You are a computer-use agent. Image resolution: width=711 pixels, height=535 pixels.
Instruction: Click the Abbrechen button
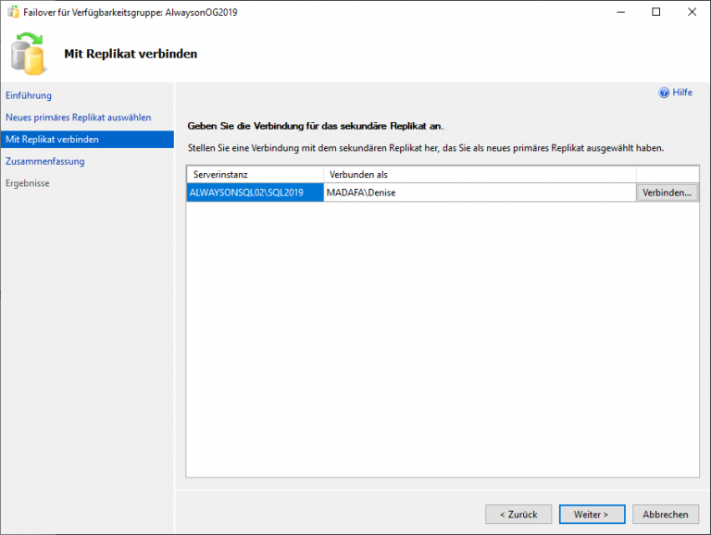coord(666,514)
